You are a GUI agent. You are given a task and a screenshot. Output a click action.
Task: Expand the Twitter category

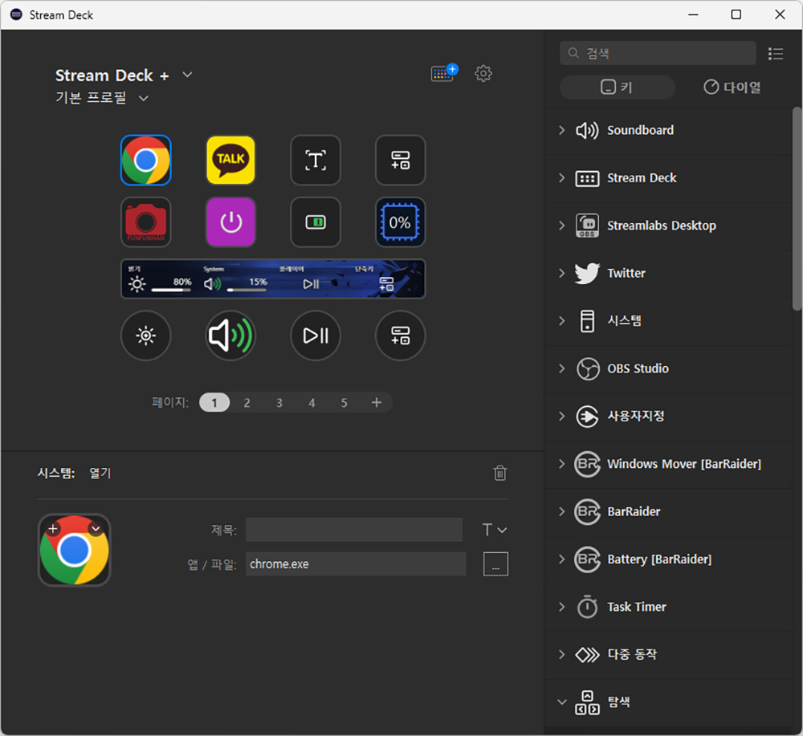point(562,274)
